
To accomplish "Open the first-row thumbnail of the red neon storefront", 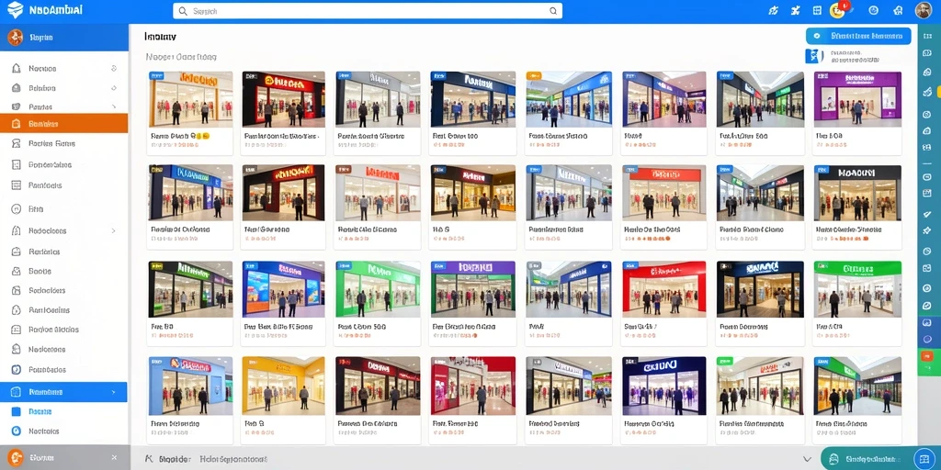I will [x=283, y=99].
